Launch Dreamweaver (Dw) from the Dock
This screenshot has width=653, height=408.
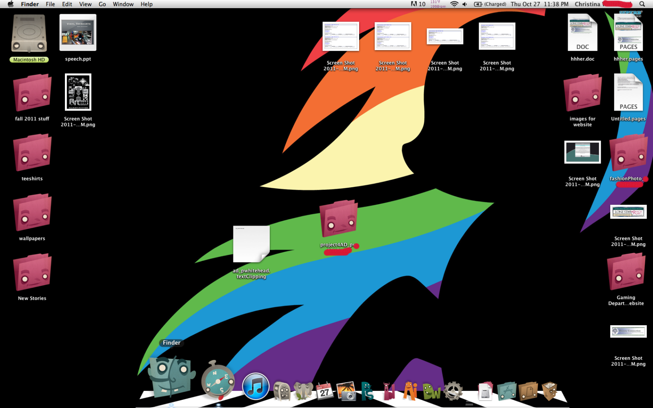click(x=431, y=391)
